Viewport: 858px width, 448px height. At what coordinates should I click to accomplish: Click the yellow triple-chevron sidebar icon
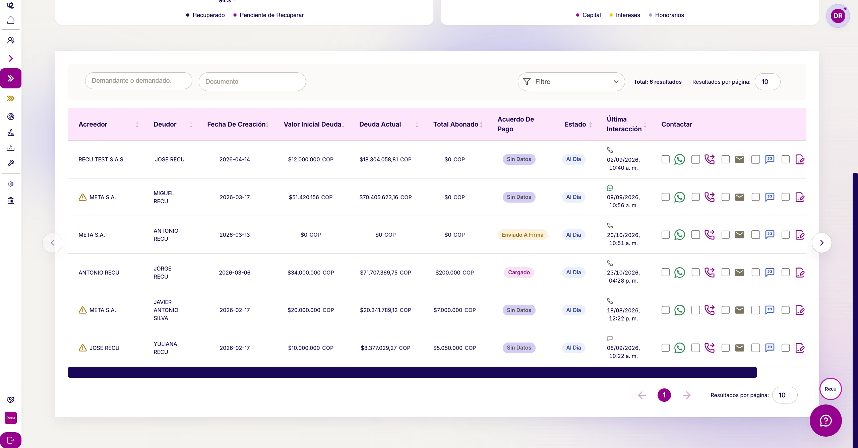click(x=11, y=98)
